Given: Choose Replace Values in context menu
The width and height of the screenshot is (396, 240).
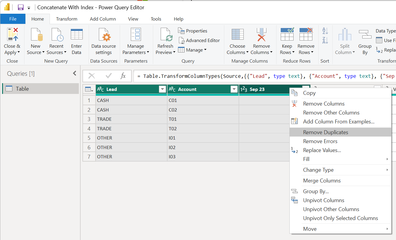Looking at the screenshot, I should 340,150.
